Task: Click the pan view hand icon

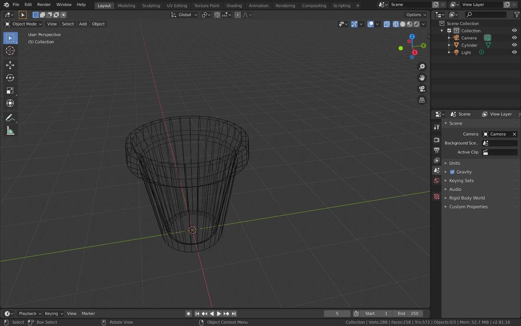Action: pos(422,78)
